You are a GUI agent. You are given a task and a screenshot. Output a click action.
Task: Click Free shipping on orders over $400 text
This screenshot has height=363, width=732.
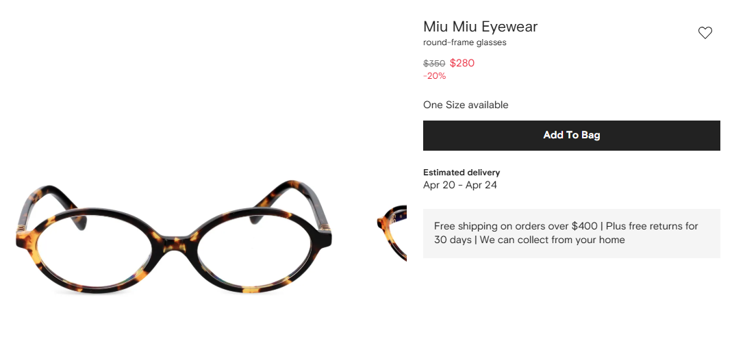tap(516, 226)
